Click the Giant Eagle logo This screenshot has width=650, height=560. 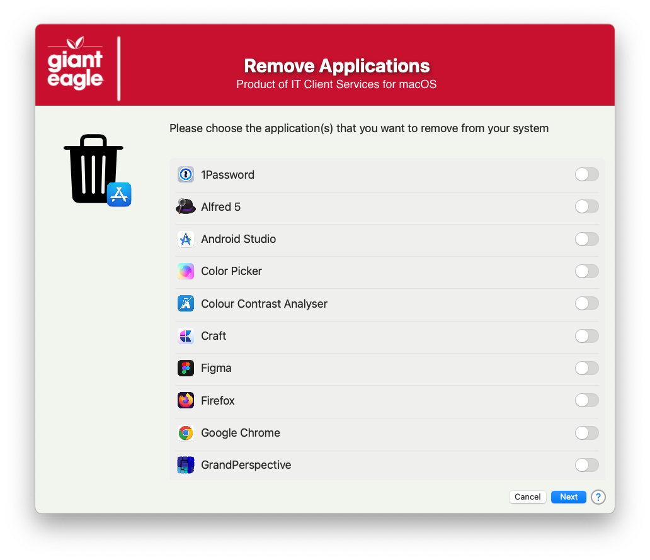[x=75, y=62]
